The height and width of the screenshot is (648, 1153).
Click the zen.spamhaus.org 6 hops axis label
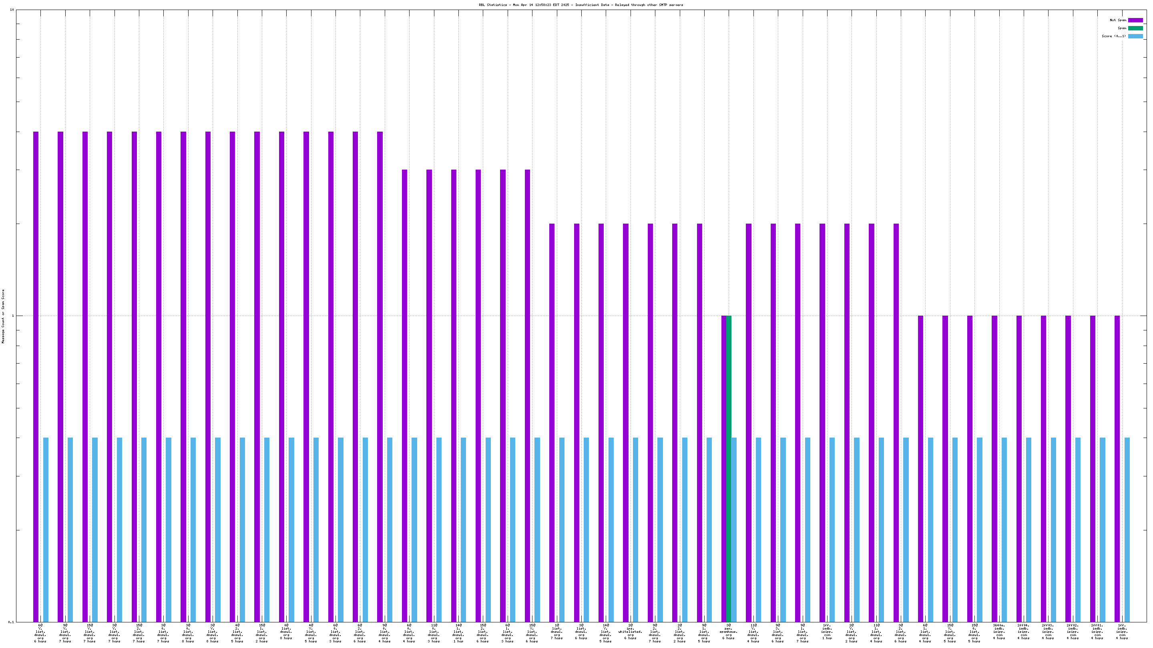(728, 633)
